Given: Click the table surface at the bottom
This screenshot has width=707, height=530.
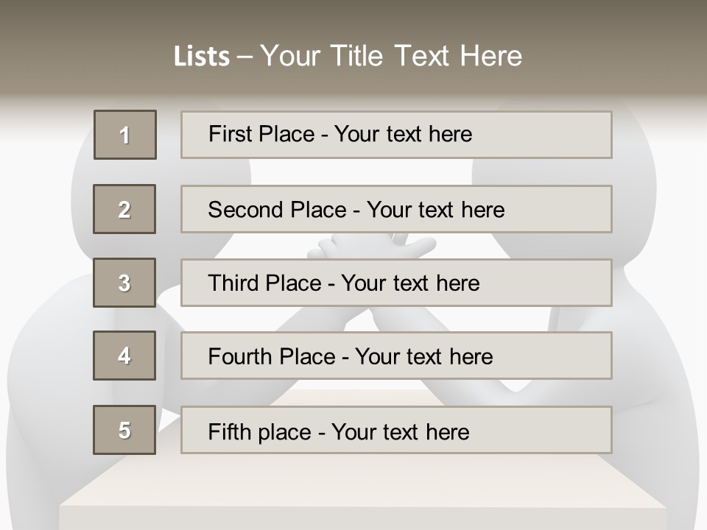Looking at the screenshot, I should click(x=361, y=501).
